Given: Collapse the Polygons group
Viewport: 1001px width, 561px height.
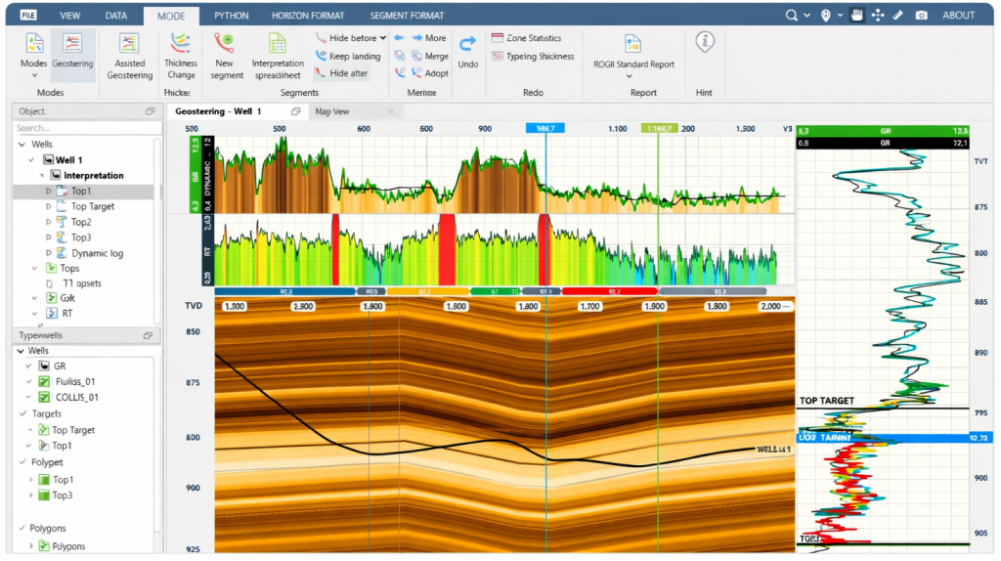Looking at the screenshot, I should 22,529.
